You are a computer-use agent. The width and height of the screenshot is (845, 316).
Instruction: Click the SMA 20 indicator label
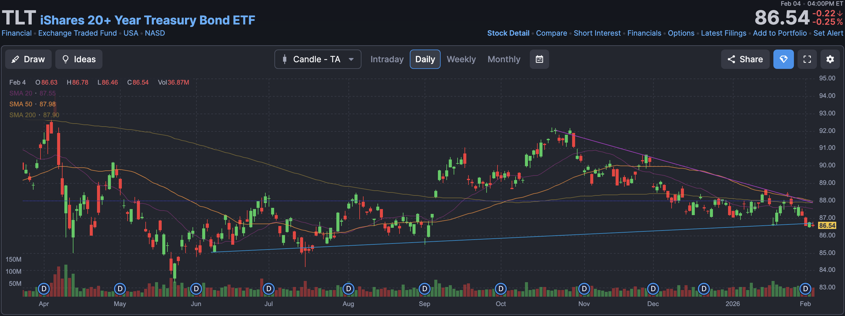pyautogui.click(x=32, y=93)
